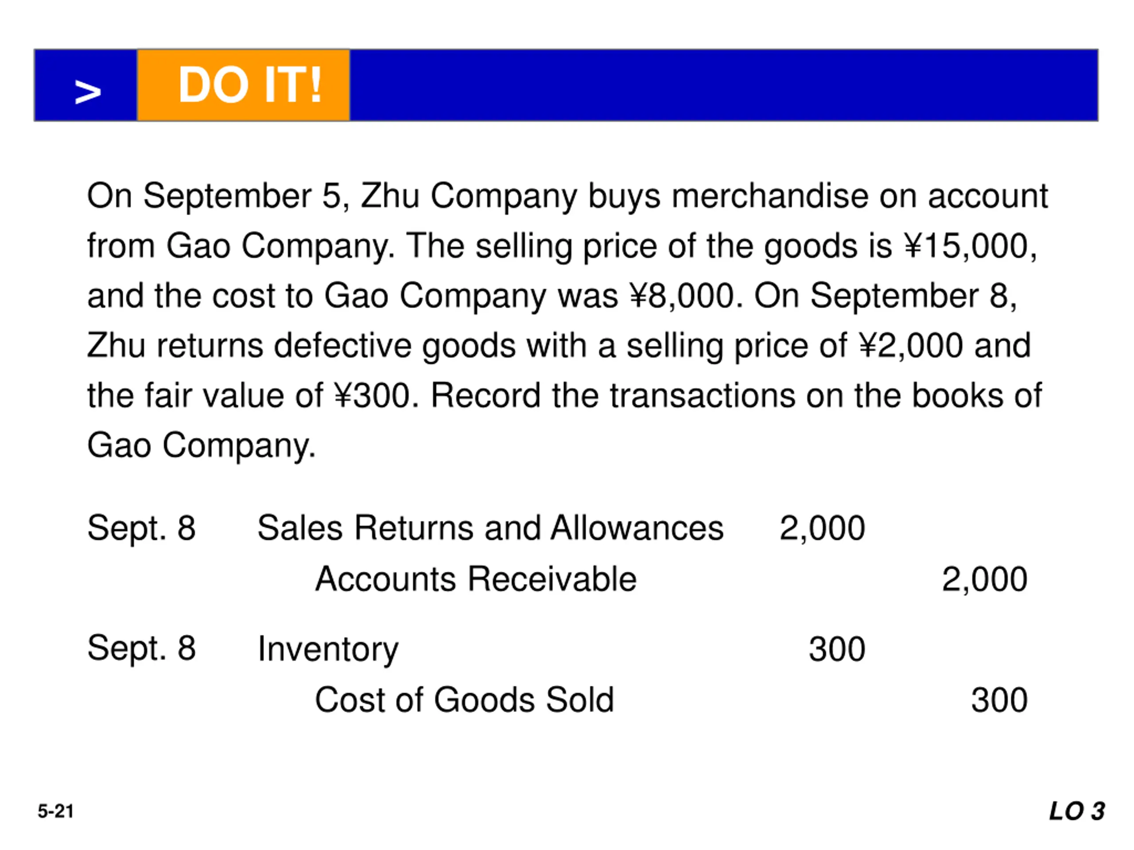Click the orange DO IT! banner

pos(244,85)
